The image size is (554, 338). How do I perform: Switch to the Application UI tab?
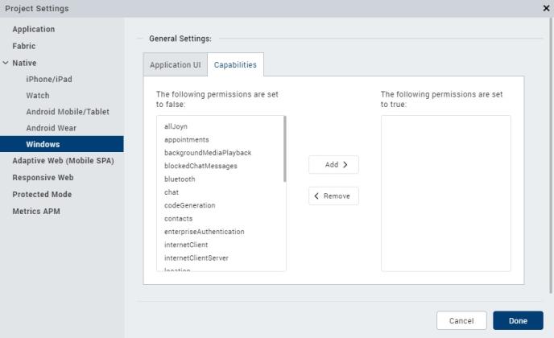(x=175, y=65)
